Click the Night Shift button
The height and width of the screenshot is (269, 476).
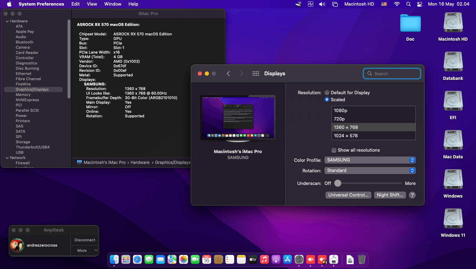pos(390,195)
